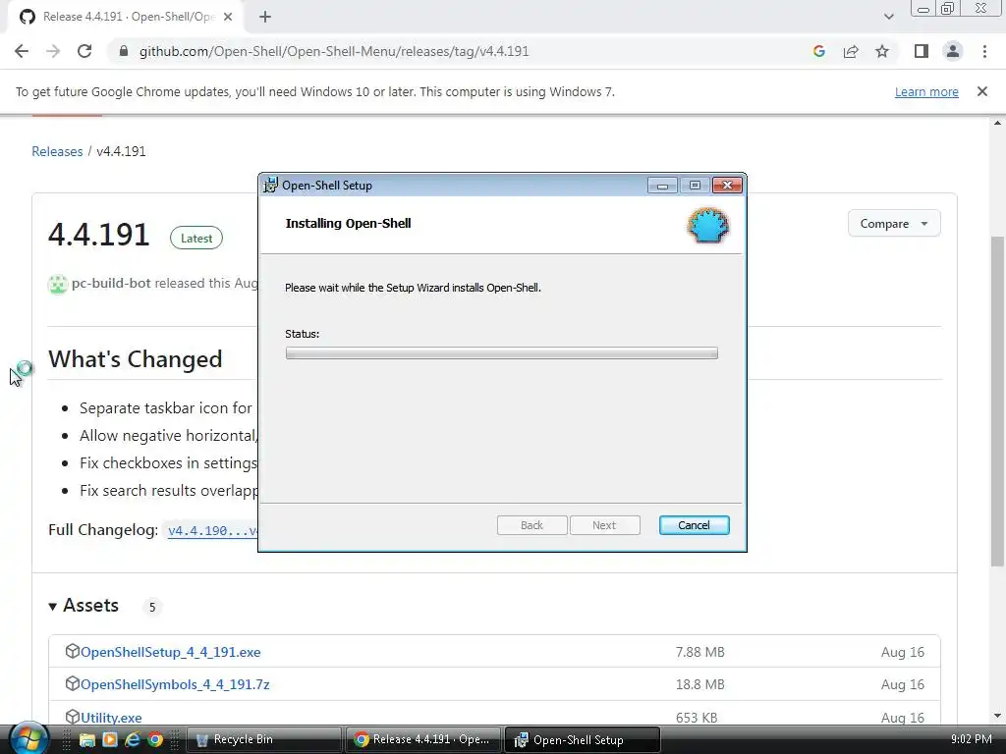The image size is (1006, 754).
Task: Click the installation progress bar
Action: (502, 353)
